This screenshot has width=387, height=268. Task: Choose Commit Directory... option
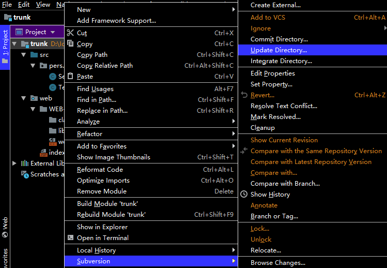(313, 39)
